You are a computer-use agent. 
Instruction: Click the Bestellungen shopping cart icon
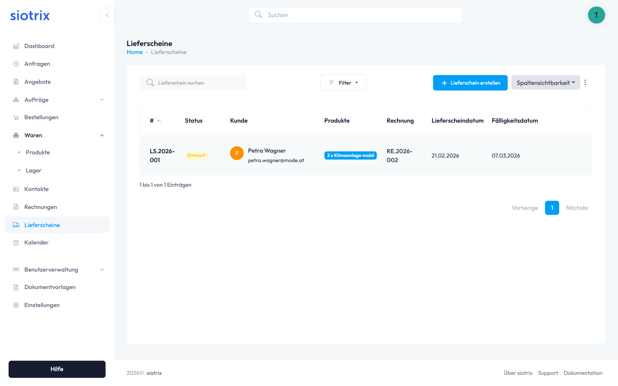(16, 118)
